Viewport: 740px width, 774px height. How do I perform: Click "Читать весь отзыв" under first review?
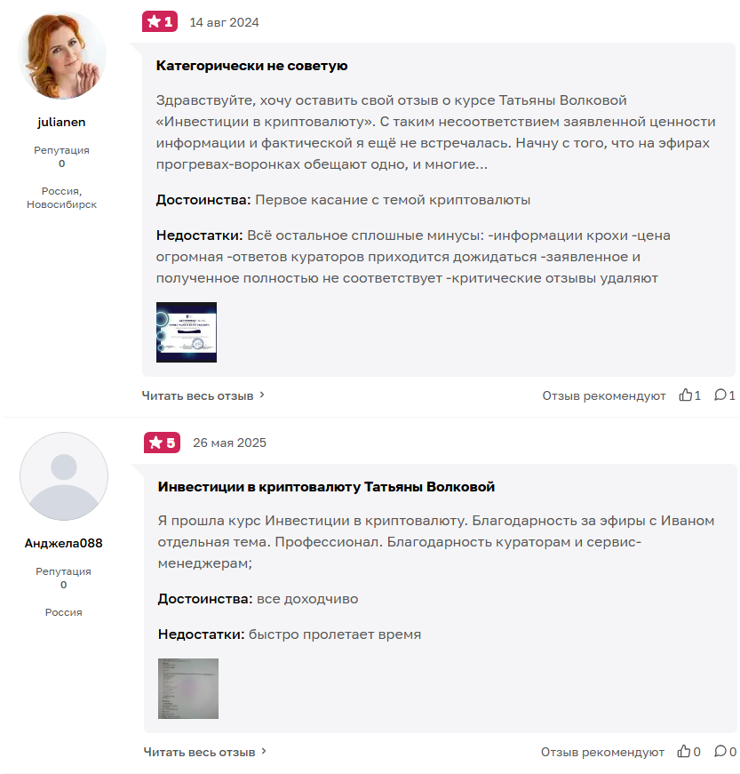(197, 395)
